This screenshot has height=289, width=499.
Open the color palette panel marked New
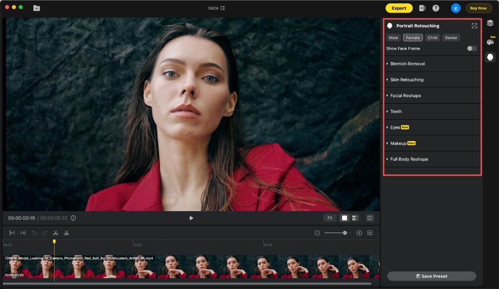pos(490,41)
